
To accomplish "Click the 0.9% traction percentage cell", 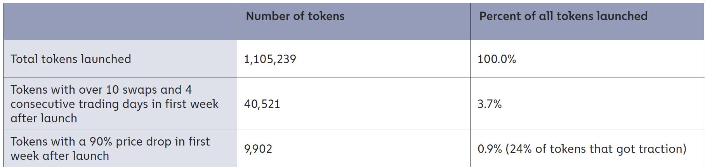I will [587, 149].
